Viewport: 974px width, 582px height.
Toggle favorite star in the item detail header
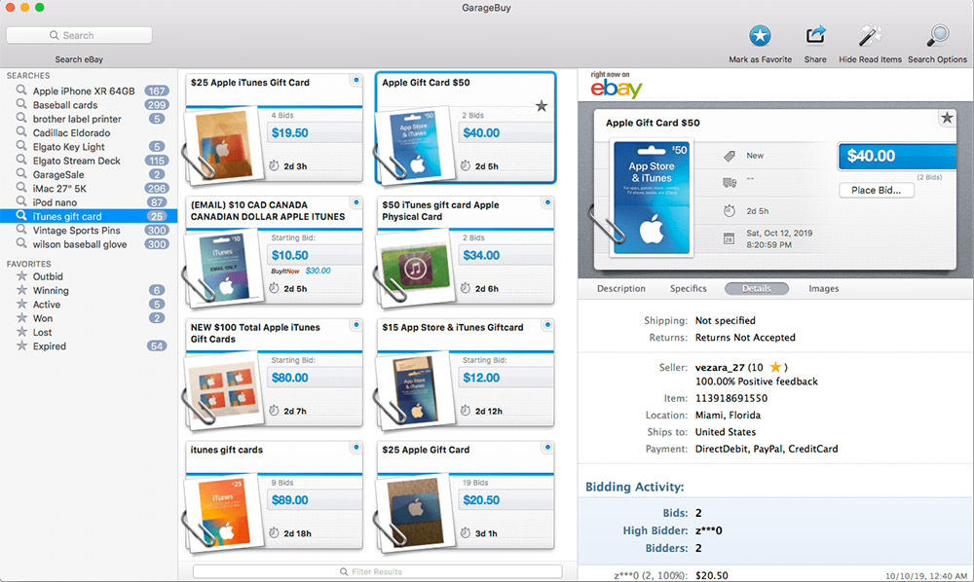coord(947,117)
